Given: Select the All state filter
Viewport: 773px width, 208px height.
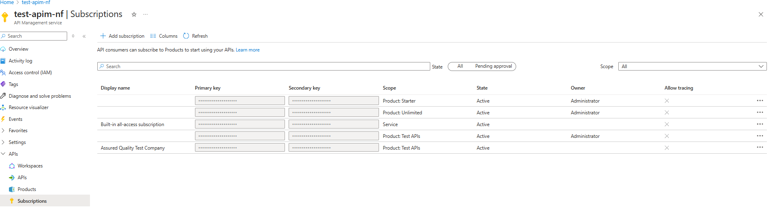Looking at the screenshot, I should pyautogui.click(x=460, y=66).
